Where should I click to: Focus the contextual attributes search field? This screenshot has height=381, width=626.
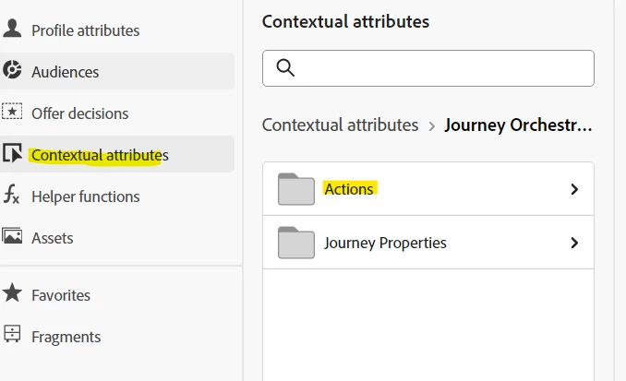441,68
